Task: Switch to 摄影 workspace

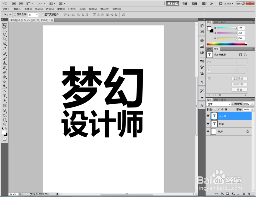Action: (x=204, y=3)
